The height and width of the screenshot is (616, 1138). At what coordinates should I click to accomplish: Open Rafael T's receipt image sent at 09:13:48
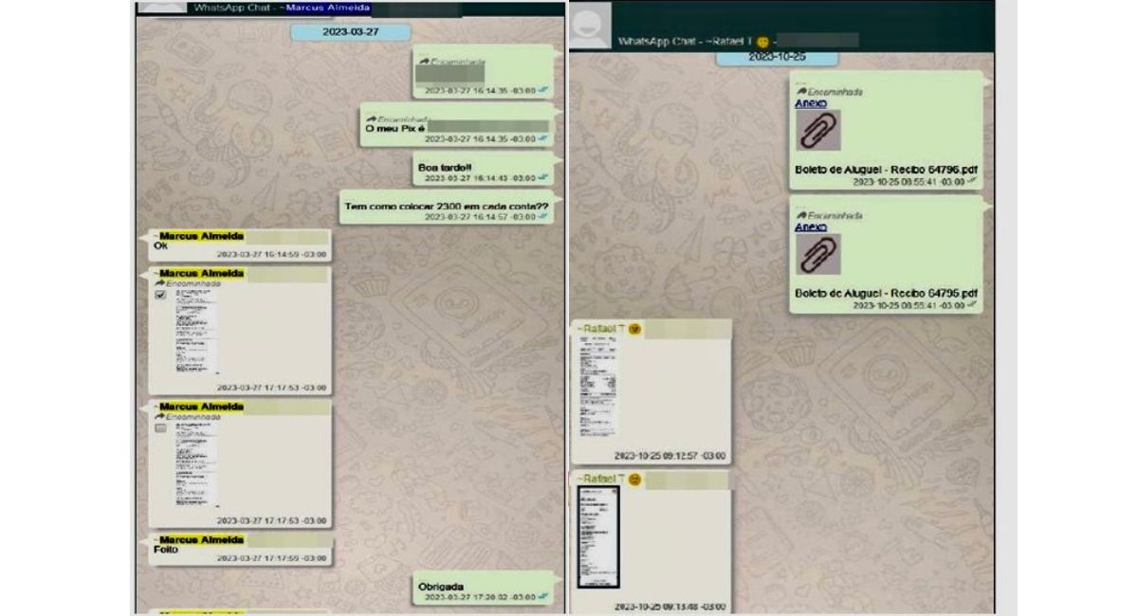click(x=597, y=536)
